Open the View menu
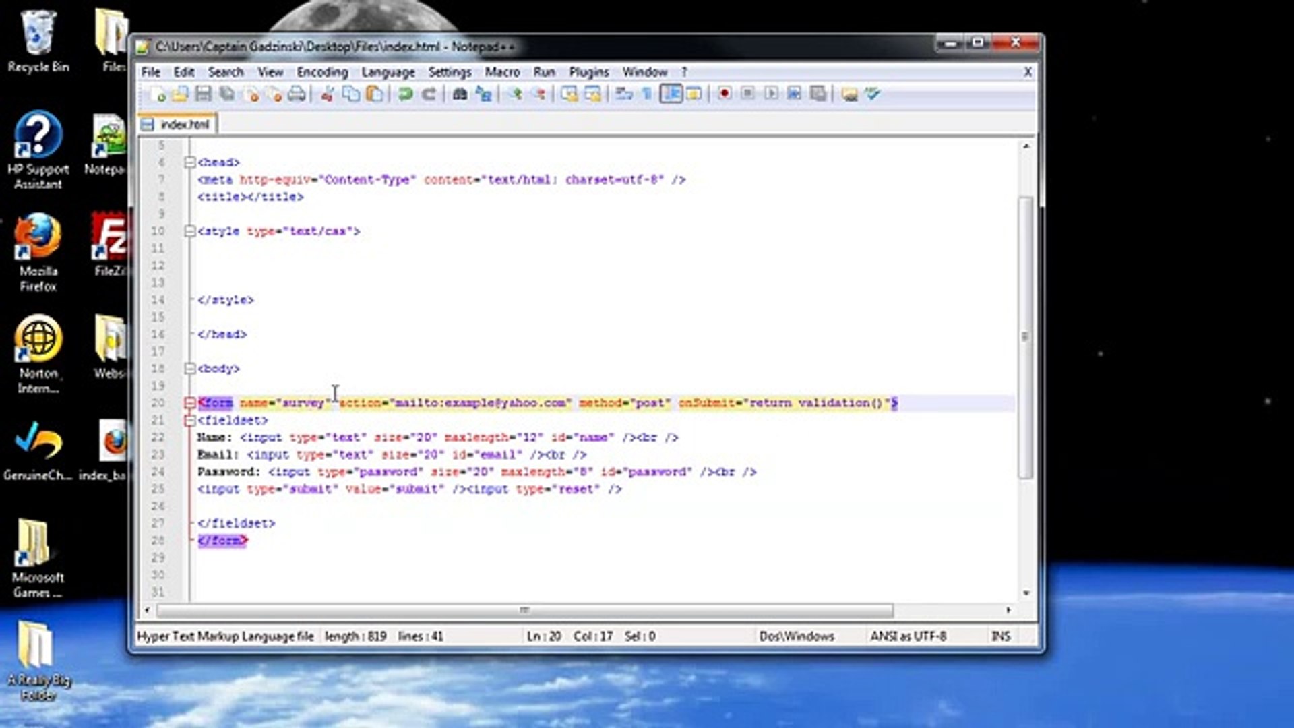1294x728 pixels. tap(270, 72)
